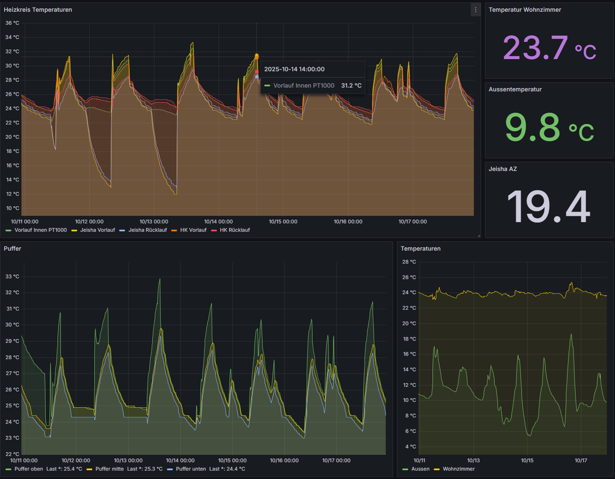
Task: Toggle the Puffer mitte series label
Action: (109, 469)
